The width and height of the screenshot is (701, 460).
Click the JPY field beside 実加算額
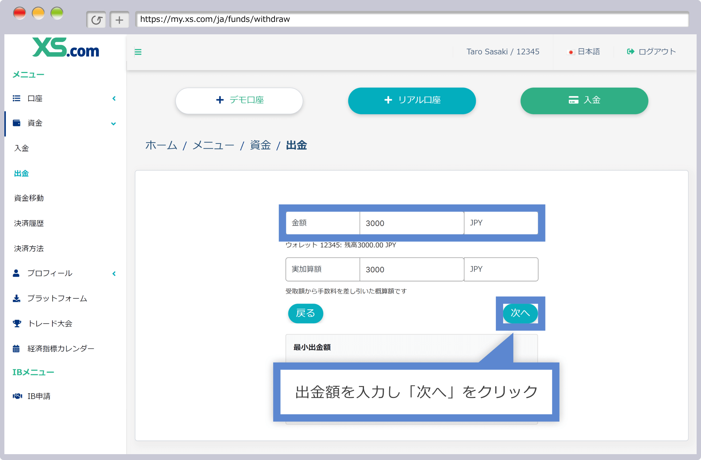tap(501, 269)
